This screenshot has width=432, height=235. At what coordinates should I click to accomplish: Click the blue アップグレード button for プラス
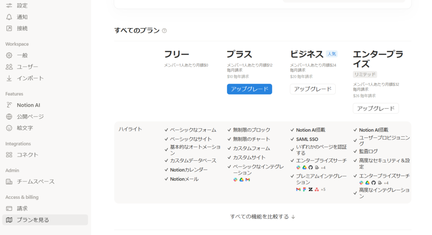click(x=249, y=89)
